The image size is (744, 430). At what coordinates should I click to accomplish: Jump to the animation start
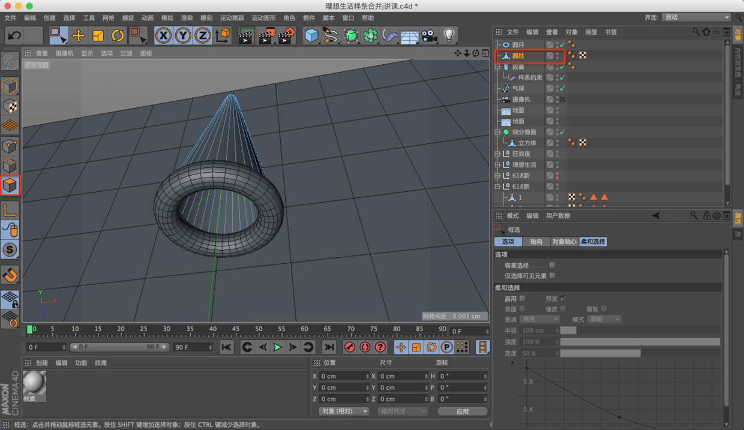[226, 347]
